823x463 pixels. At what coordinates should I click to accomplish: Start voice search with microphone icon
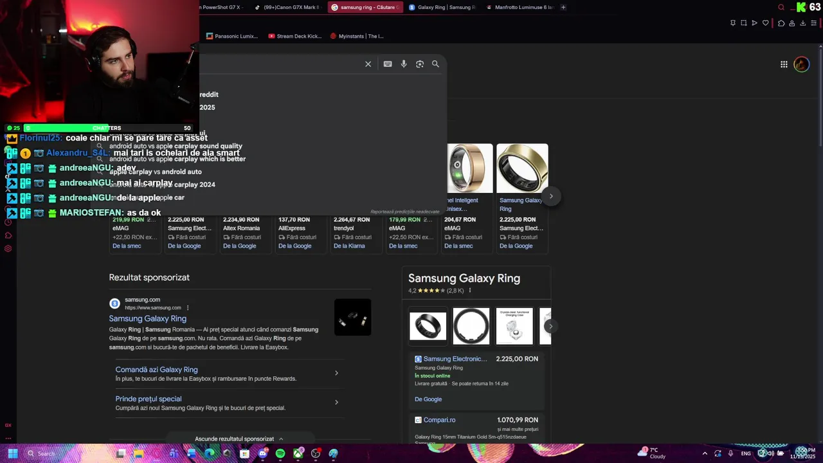(x=404, y=64)
